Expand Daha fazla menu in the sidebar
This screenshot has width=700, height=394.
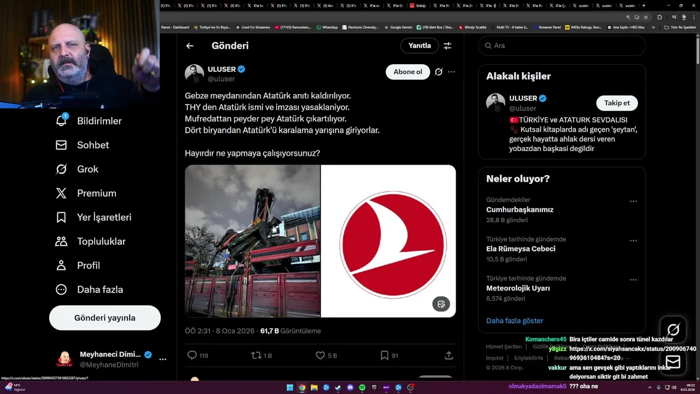click(89, 289)
